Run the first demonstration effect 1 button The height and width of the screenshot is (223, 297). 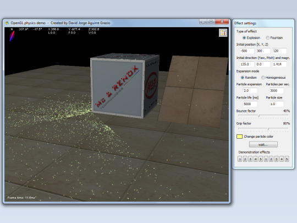point(240,159)
